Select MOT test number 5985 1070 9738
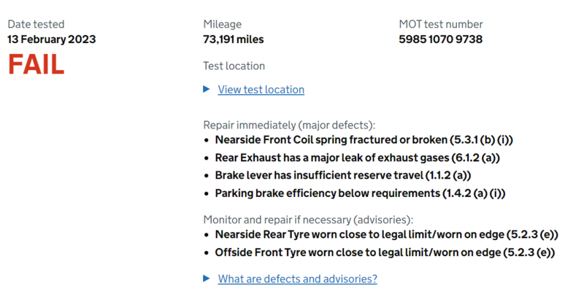Viewport: 584px width, 294px height. pos(440,39)
